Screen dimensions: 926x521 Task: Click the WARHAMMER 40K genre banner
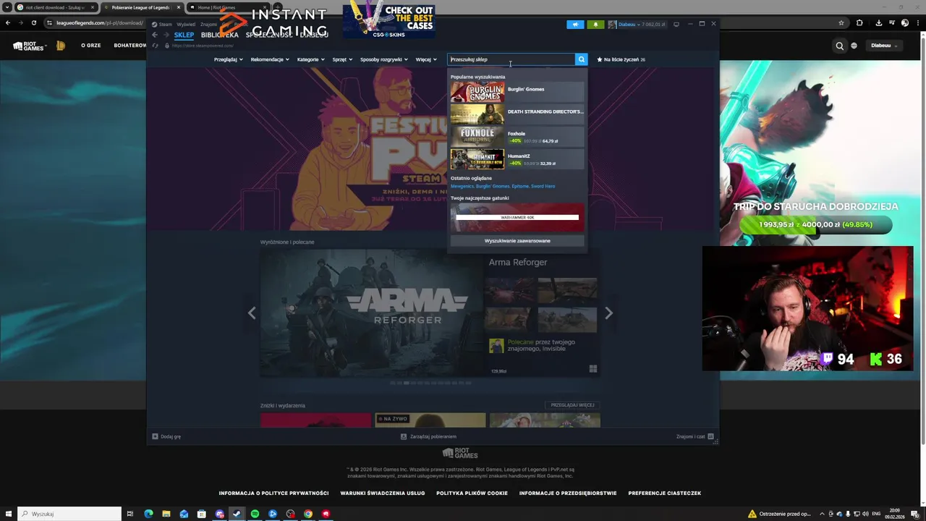tap(517, 217)
